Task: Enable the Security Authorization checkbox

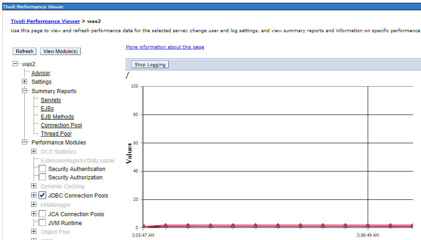Action: pyautogui.click(x=42, y=177)
